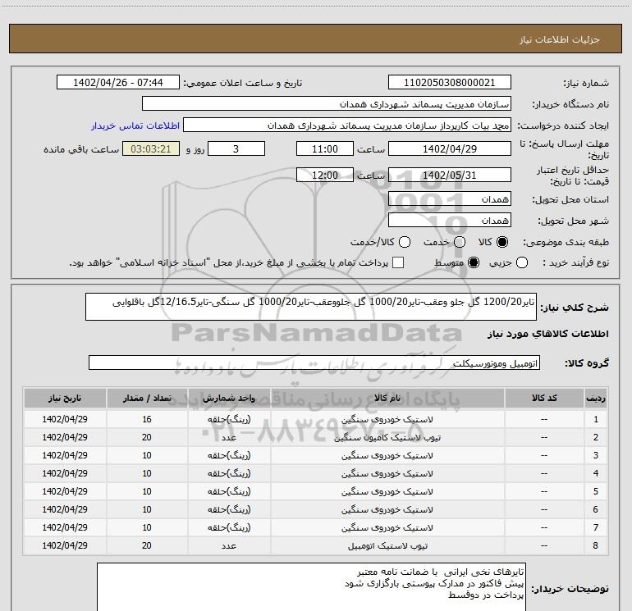Click the quantity 20 in row 2
This screenshot has width=632, height=611.
pos(147,437)
